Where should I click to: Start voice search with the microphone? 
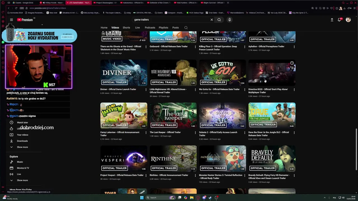click(x=230, y=20)
